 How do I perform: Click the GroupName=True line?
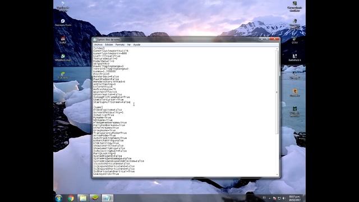(x=105, y=130)
